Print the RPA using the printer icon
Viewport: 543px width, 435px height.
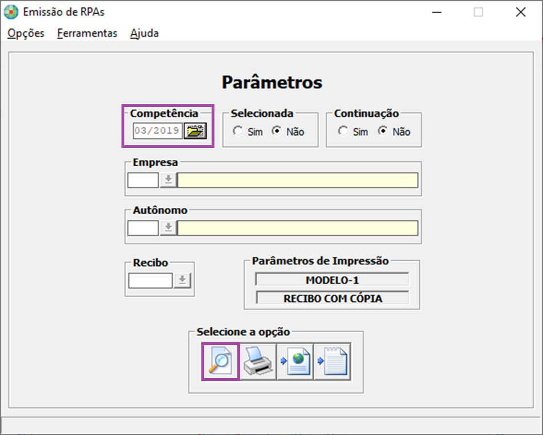(x=258, y=362)
